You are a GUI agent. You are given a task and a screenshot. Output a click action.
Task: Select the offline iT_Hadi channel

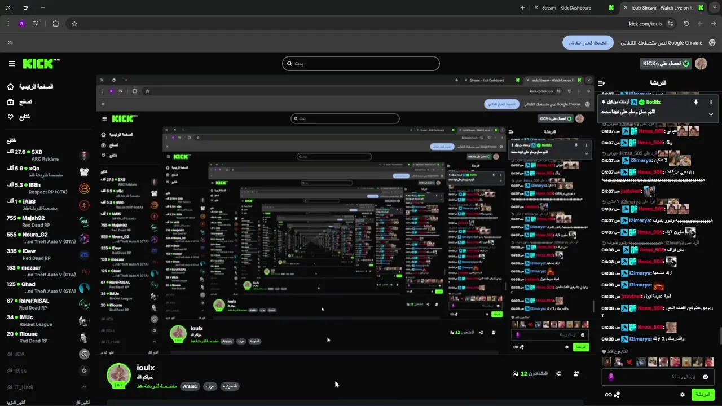click(x=48, y=387)
